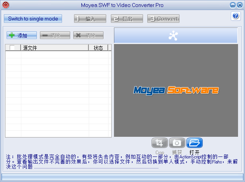The height and width of the screenshot is (182, 245).
Task: Click the Moyea Software preview area
Action: [x=176, y=90]
